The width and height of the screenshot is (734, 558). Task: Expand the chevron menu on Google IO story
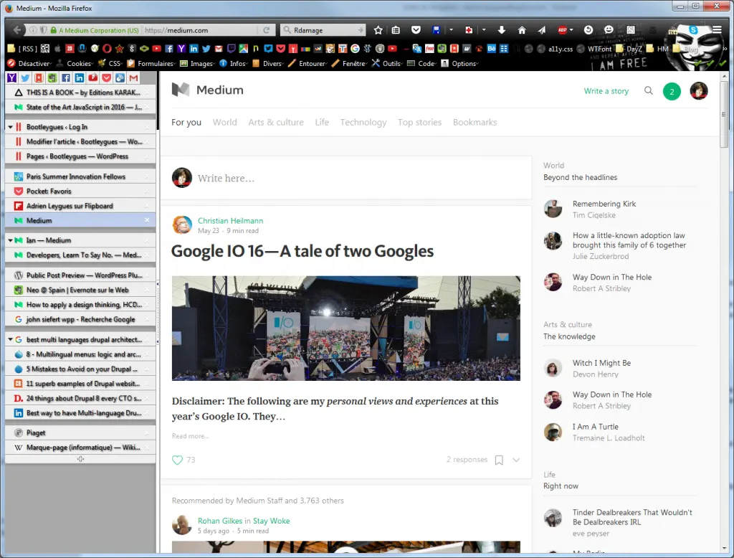point(516,460)
